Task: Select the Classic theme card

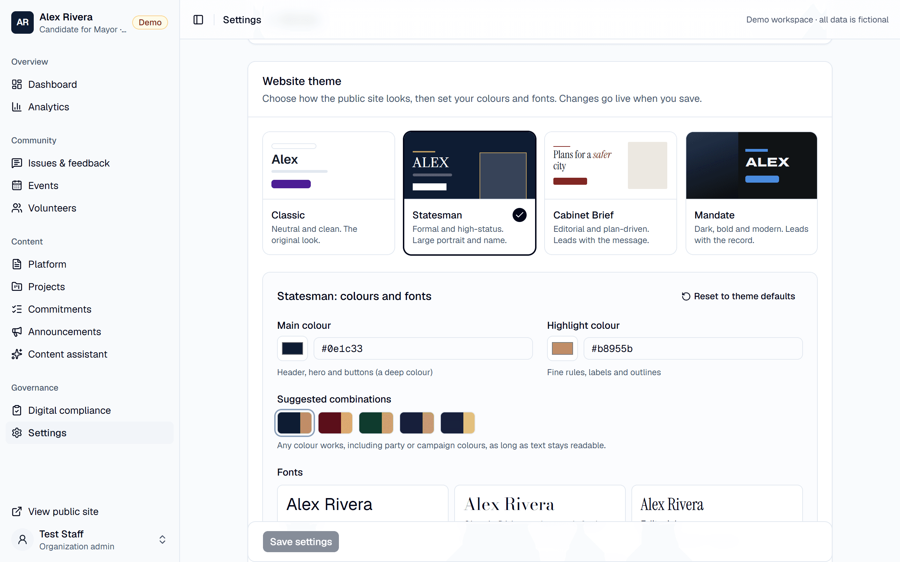Action: click(x=328, y=193)
